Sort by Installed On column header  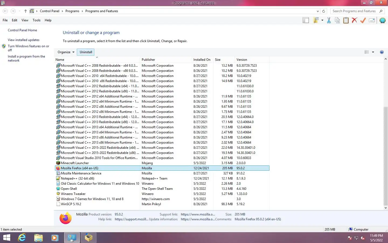pyautogui.click(x=202, y=60)
